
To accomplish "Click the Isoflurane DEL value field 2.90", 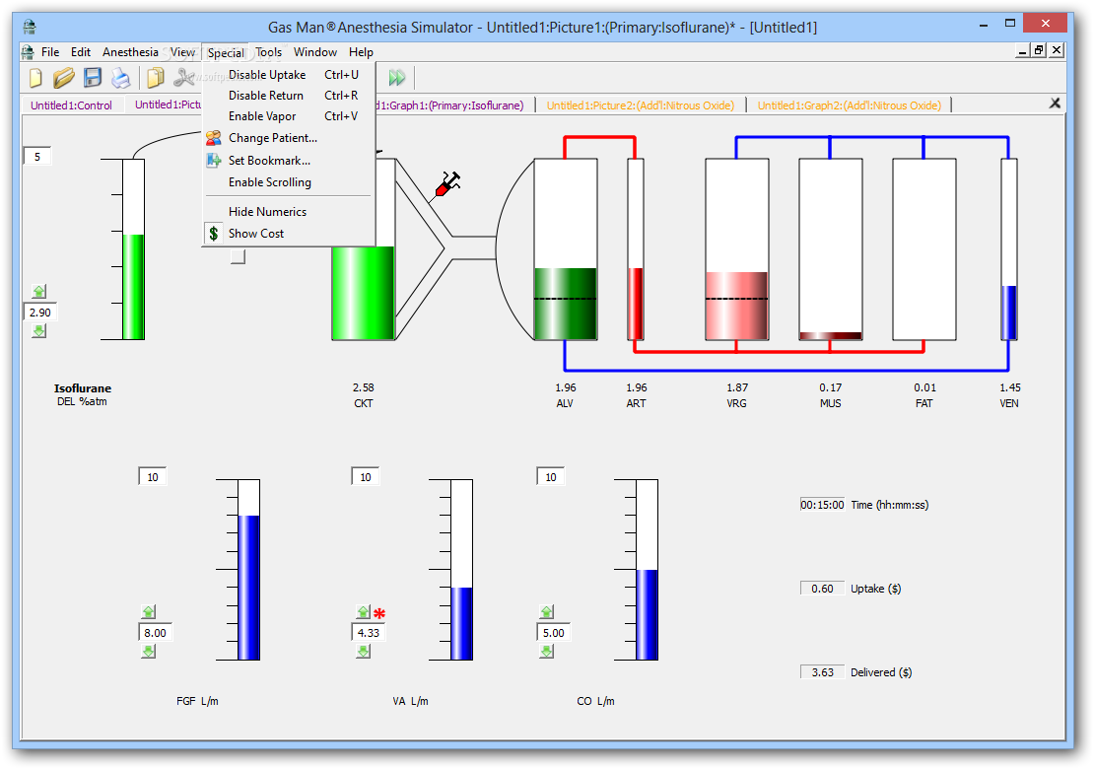I will (x=40, y=313).
